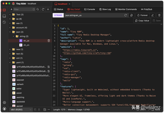Toggle multi-select check mode icon
Viewport: 164px width, 113px height.
[x=45, y=109]
